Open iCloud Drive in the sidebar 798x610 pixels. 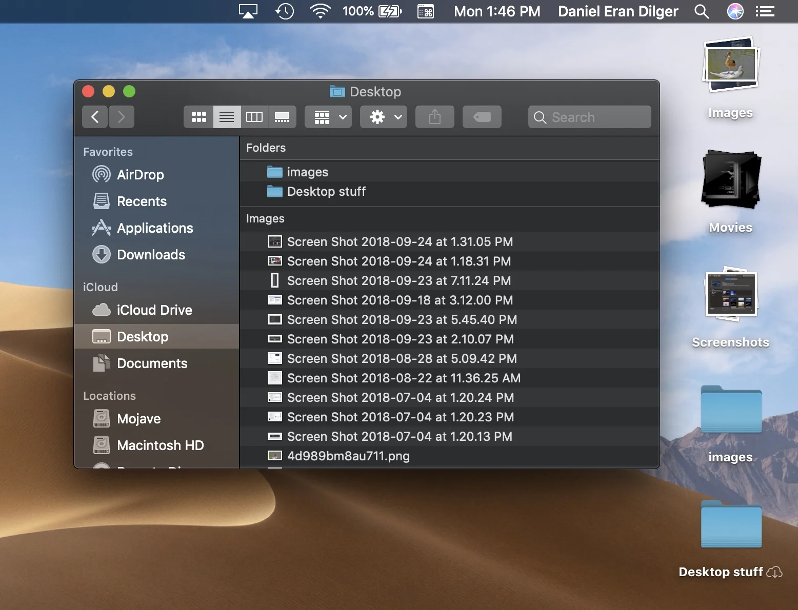click(x=157, y=310)
